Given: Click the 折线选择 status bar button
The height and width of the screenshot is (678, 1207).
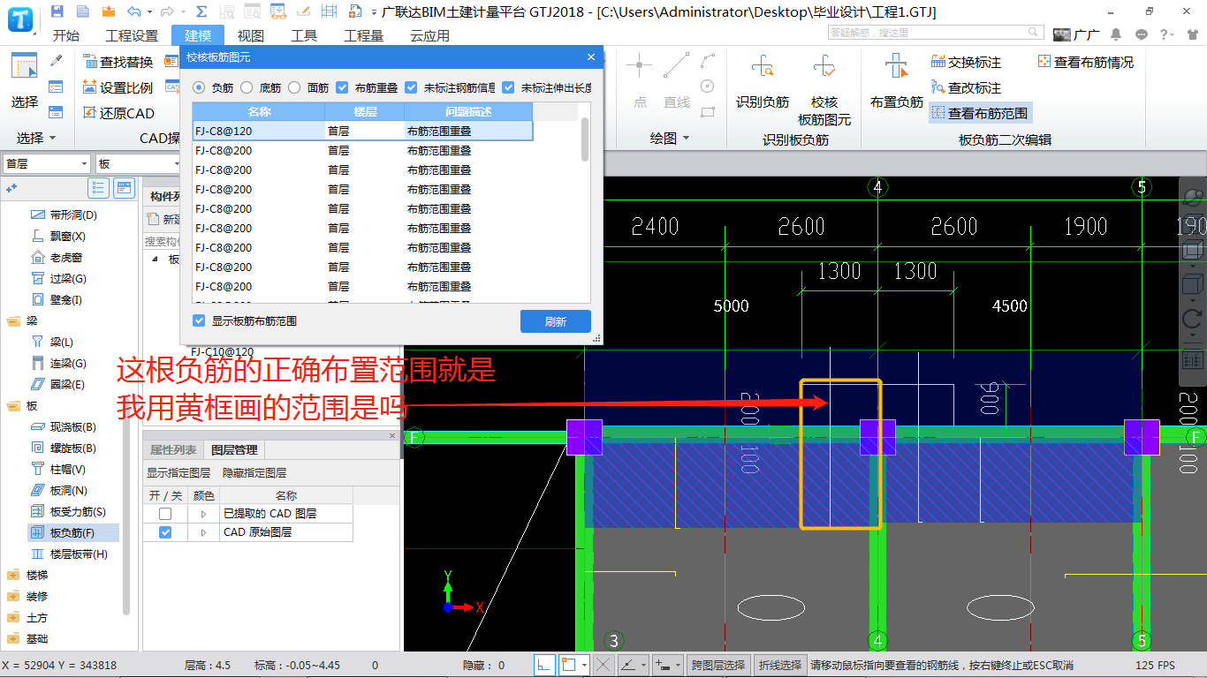Looking at the screenshot, I should [780, 665].
